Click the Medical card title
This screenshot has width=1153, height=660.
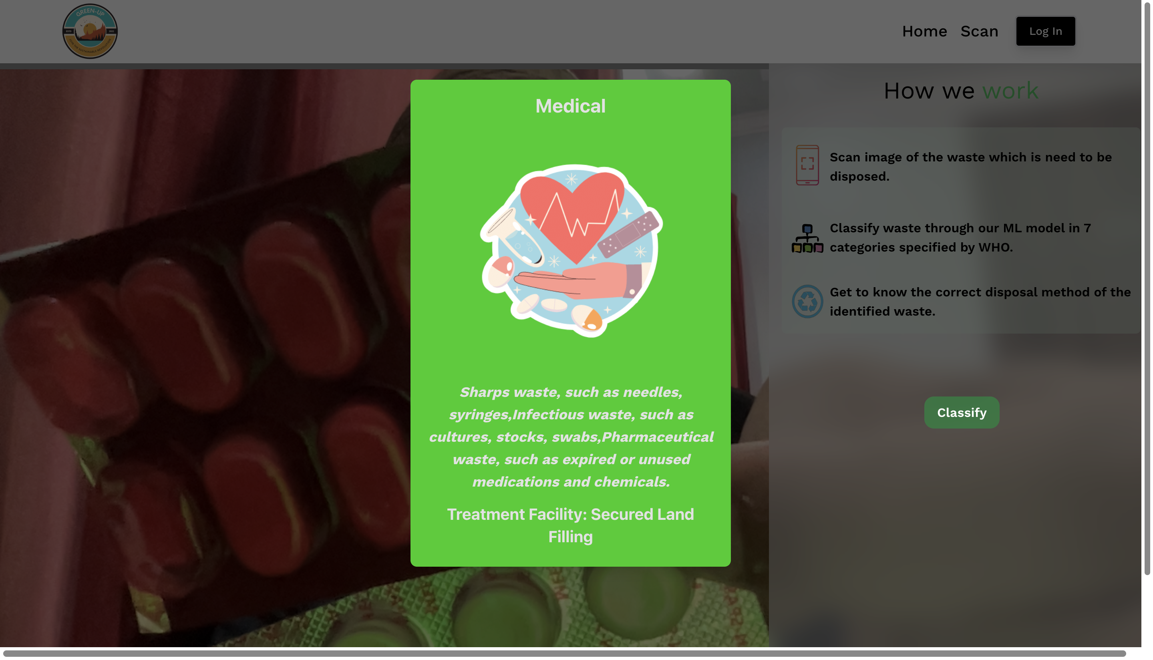[x=570, y=106]
